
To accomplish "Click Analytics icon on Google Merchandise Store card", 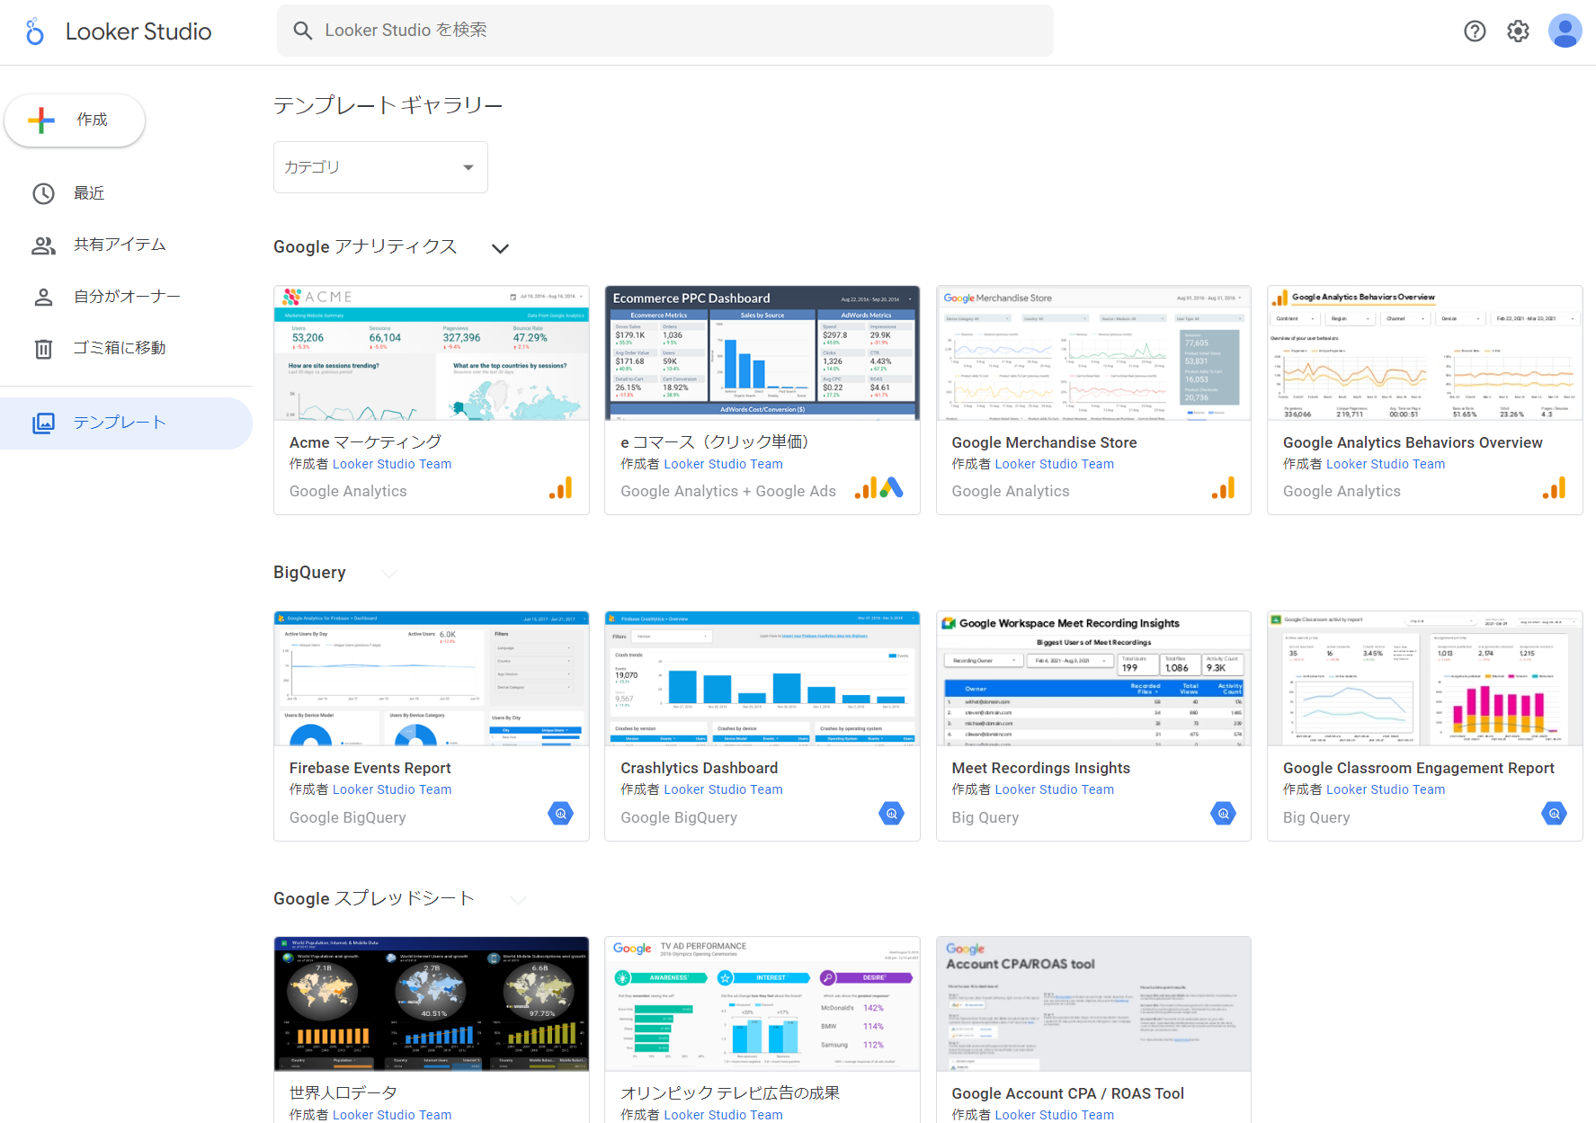I will click(x=1224, y=488).
